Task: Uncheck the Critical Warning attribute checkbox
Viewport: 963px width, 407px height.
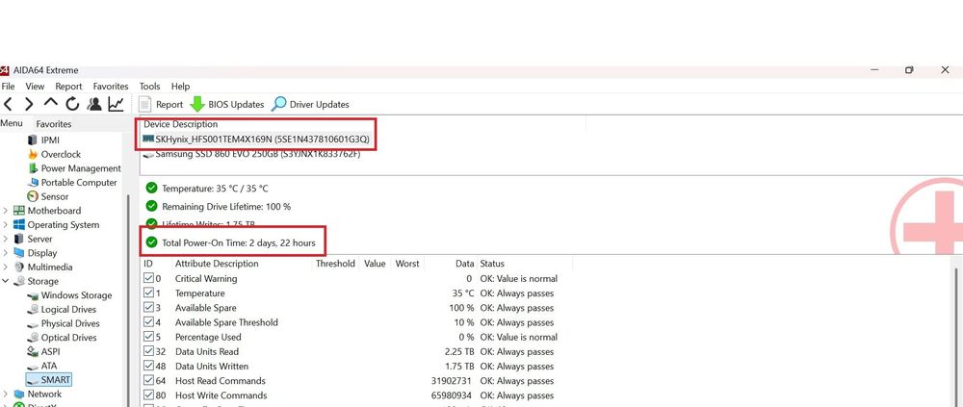Action: coord(148,278)
